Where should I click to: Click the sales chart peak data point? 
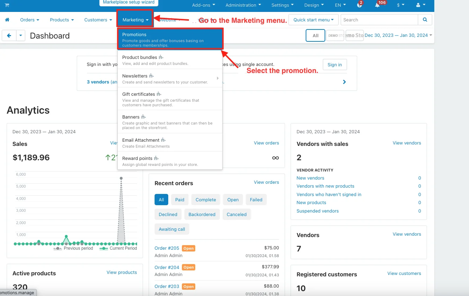121,178
